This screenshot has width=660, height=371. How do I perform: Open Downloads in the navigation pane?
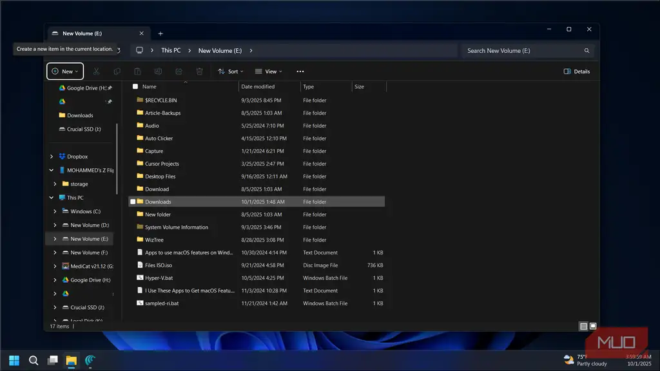tap(76, 115)
